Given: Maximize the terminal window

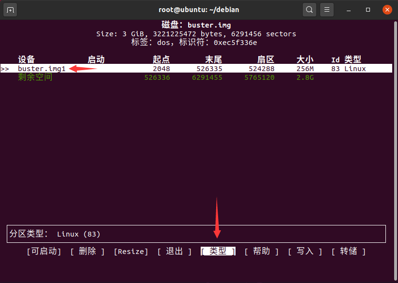Looking at the screenshot, I should tap(368, 10).
